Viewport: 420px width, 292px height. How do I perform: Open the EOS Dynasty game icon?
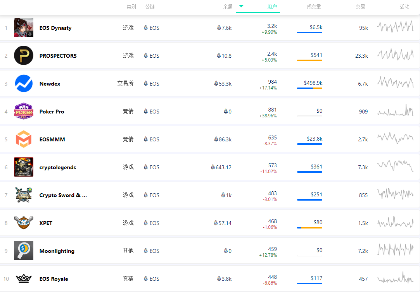coord(24,27)
